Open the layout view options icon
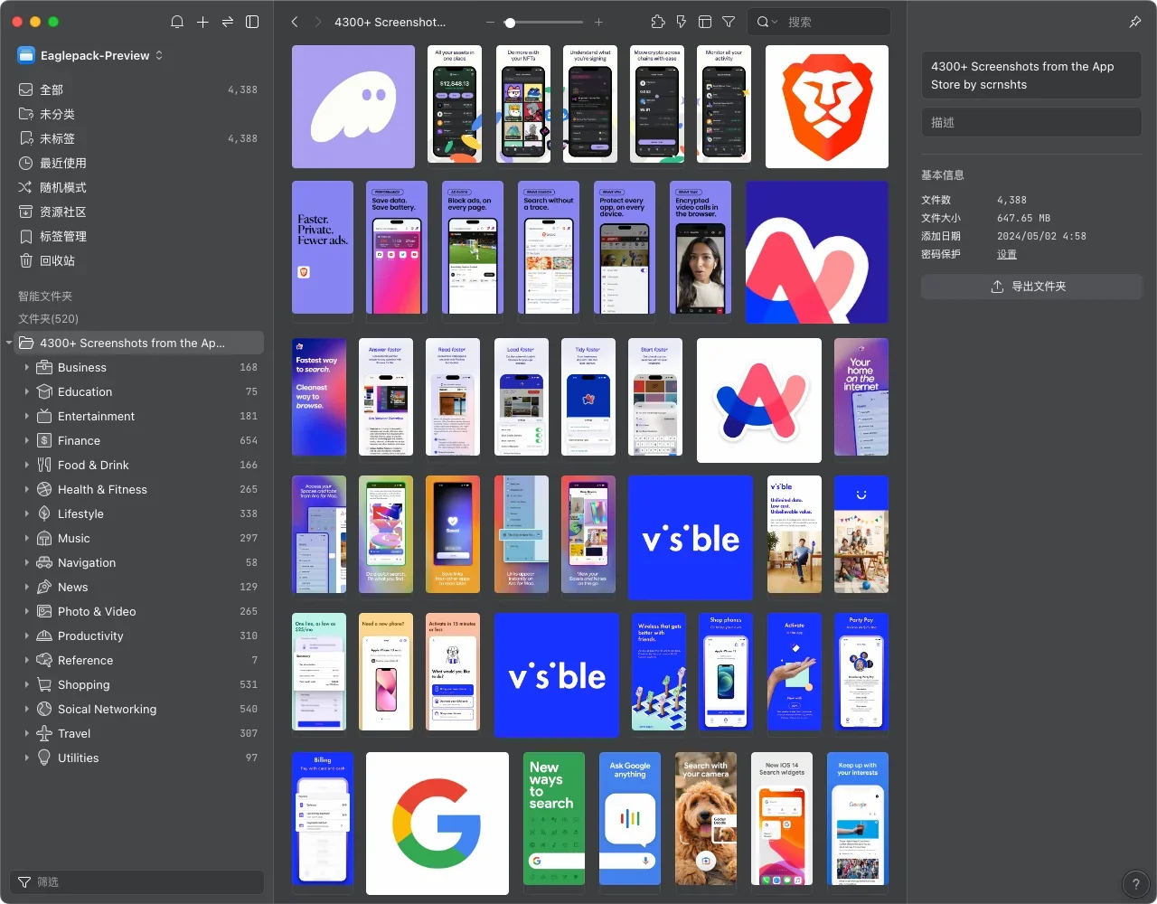The height and width of the screenshot is (904, 1157). tap(705, 22)
